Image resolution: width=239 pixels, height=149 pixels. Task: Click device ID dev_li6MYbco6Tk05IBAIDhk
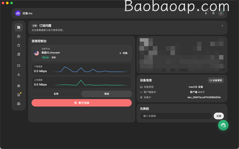coord(204,97)
